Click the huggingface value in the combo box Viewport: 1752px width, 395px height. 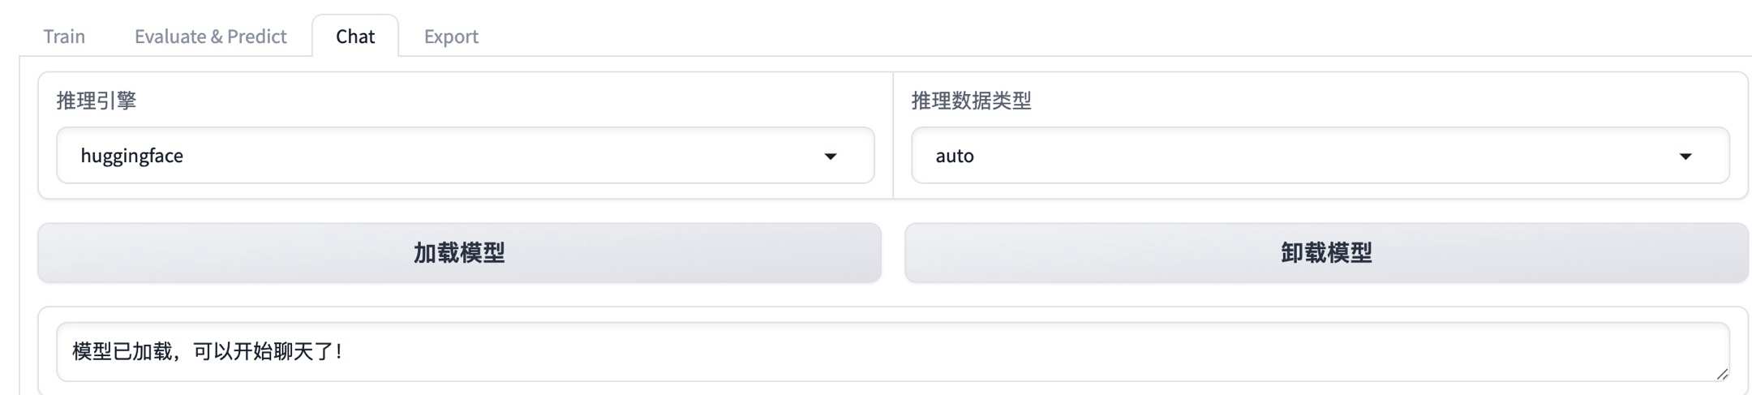click(132, 156)
